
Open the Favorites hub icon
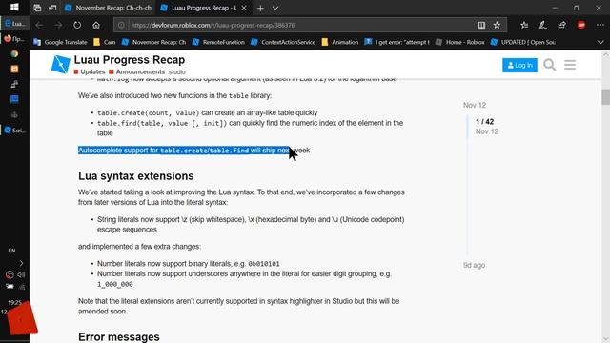(x=524, y=26)
